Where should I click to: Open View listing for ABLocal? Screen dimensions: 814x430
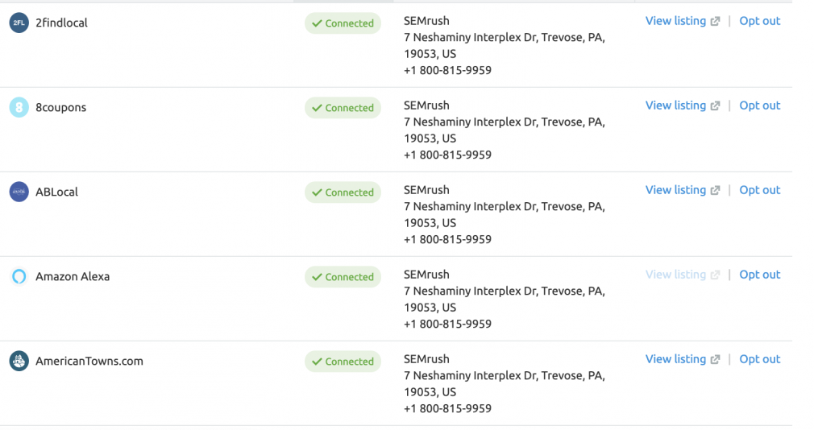675,190
